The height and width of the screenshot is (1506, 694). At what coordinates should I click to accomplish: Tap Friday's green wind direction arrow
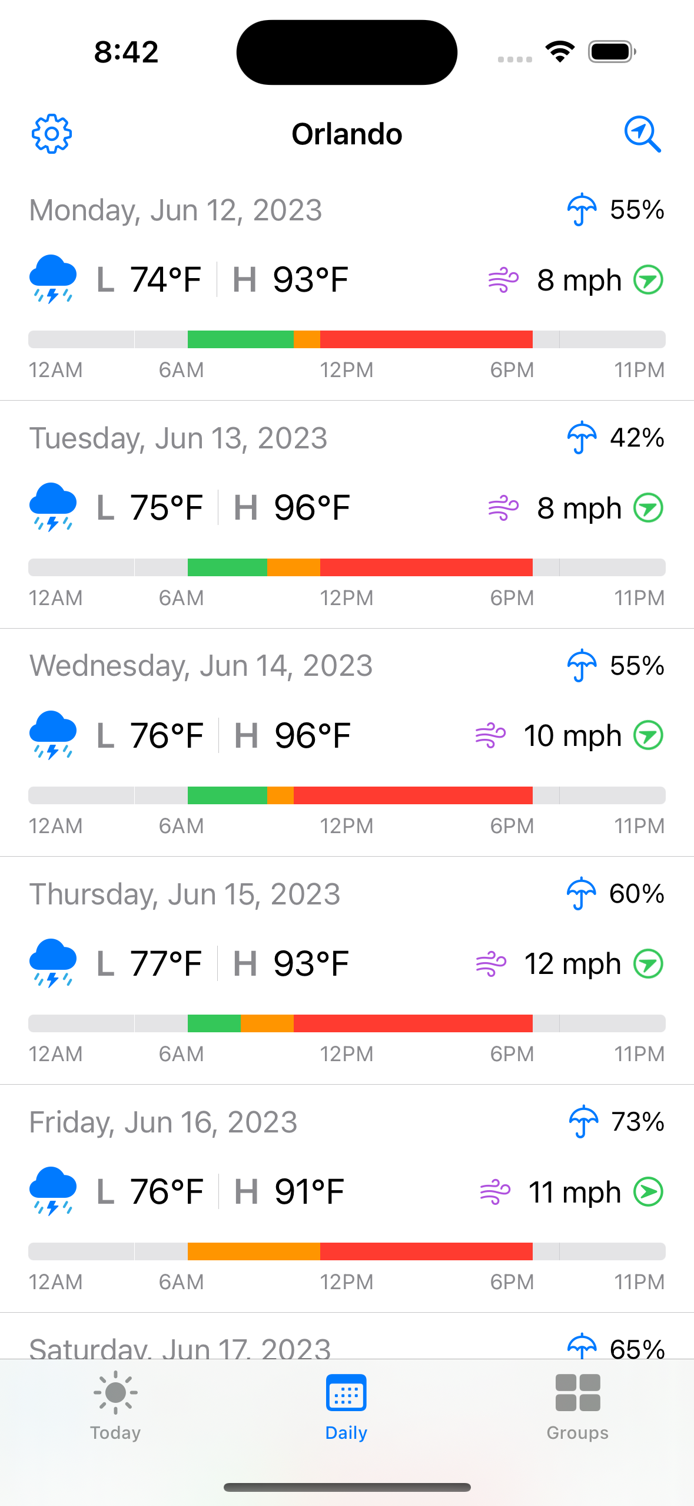pos(648,1192)
